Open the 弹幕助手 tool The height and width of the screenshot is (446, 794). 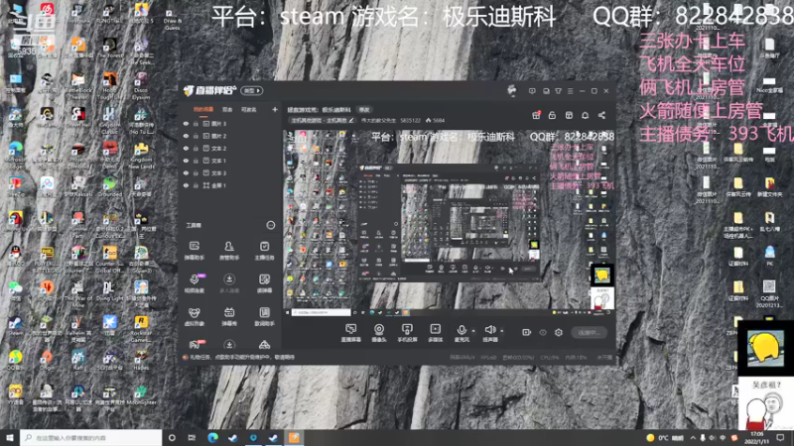coord(195,251)
